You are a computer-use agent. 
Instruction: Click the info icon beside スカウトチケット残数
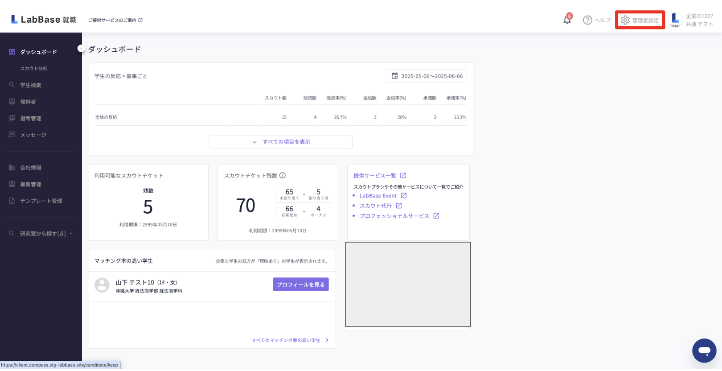pos(283,176)
